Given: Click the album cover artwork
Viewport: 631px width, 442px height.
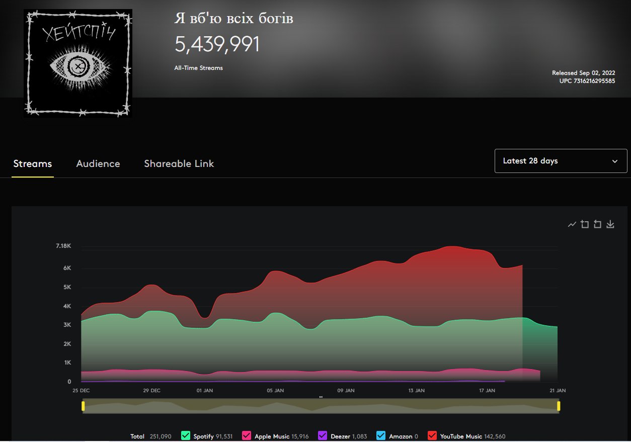Looking at the screenshot, I should coord(78,63).
